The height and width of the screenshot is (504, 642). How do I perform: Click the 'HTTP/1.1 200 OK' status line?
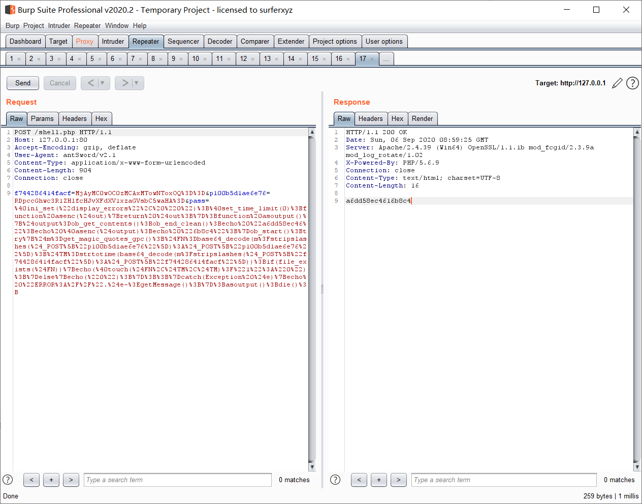tap(376, 132)
